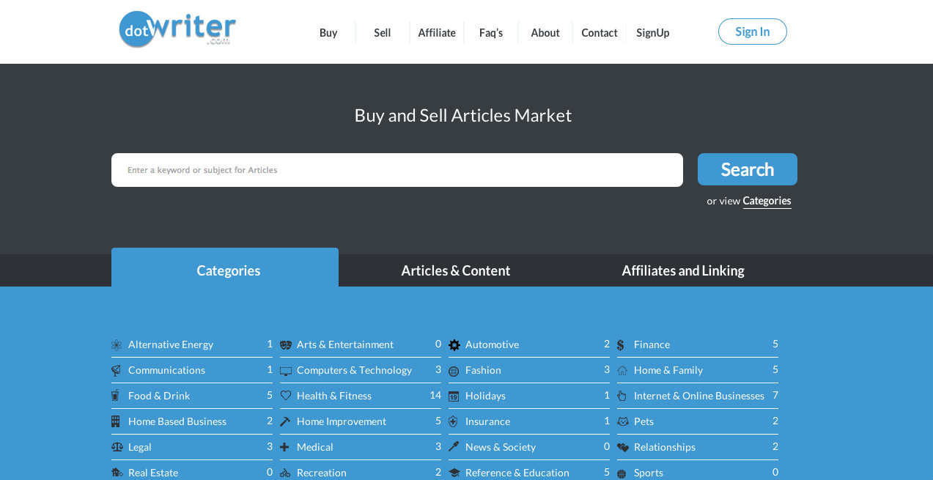The width and height of the screenshot is (933, 480).
Task: Click the Automotive gear icon
Action: coord(454,344)
